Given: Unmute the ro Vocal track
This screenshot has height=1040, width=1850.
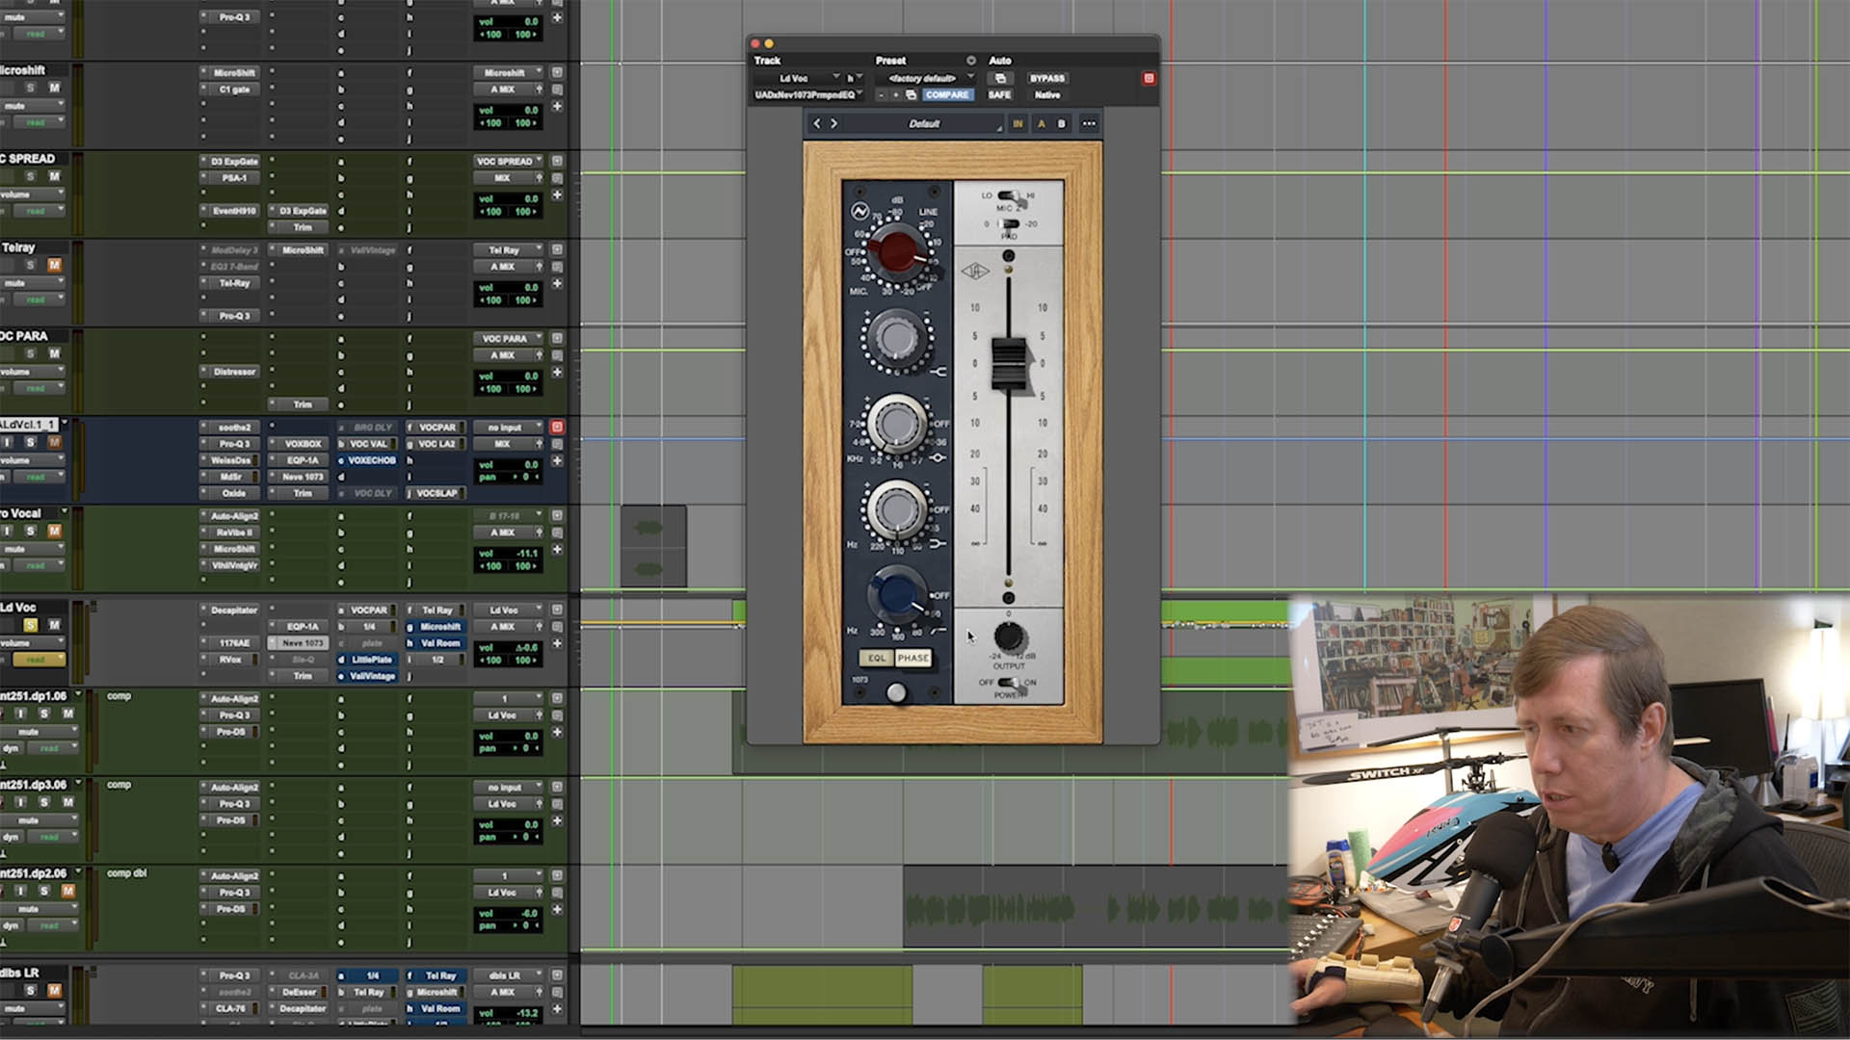Looking at the screenshot, I should 54,531.
